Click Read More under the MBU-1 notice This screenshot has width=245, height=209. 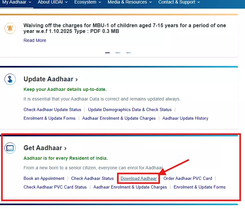tap(35, 40)
